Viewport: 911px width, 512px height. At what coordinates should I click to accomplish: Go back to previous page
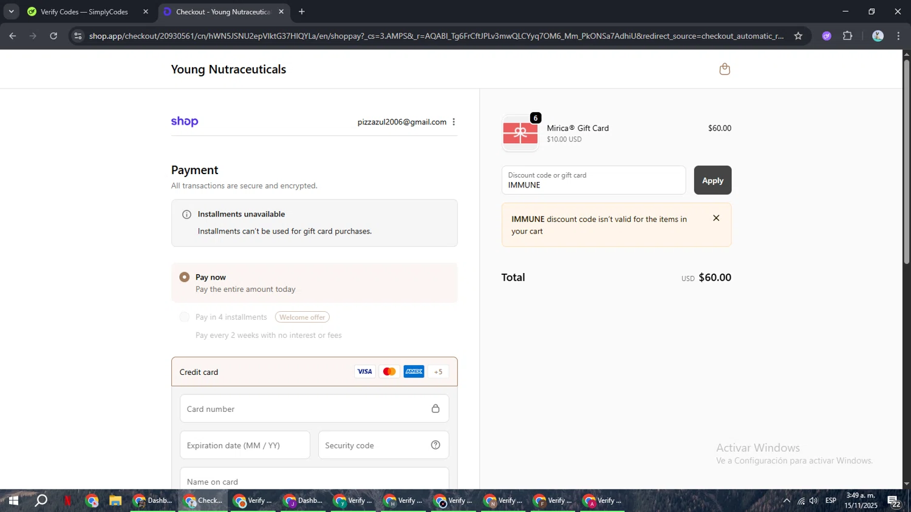(13, 36)
